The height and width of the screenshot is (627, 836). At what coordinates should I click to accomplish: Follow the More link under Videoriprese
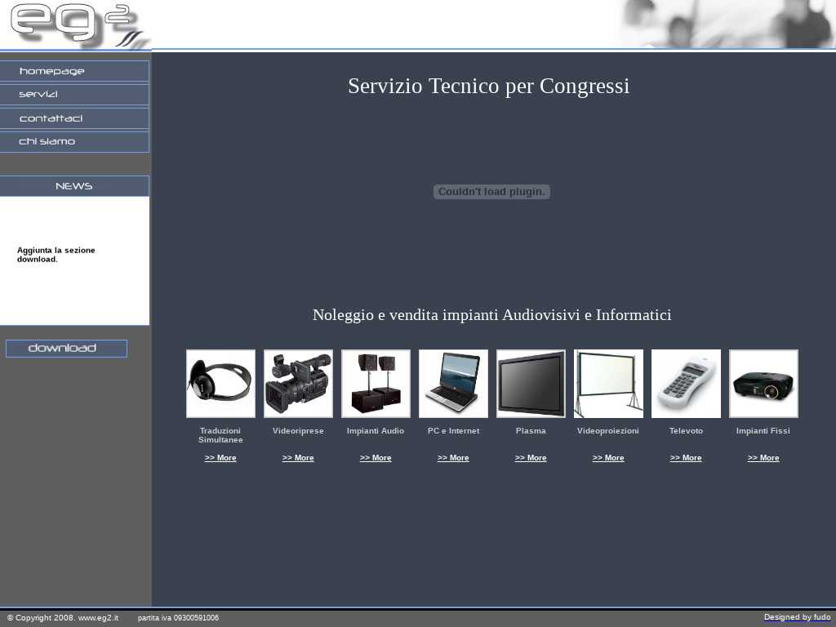coord(298,458)
